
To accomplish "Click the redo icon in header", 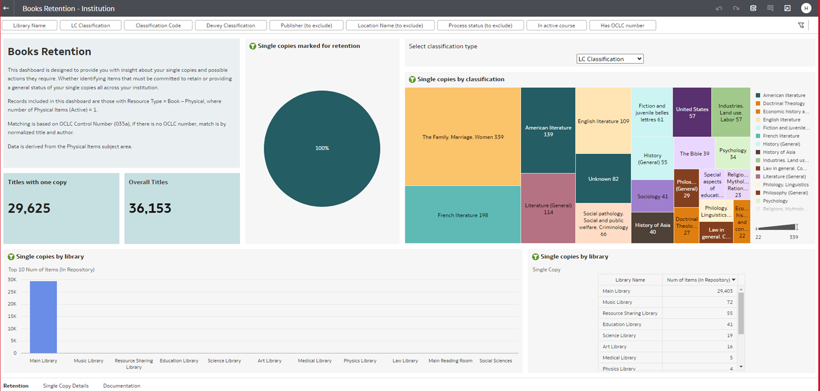I will [x=736, y=9].
